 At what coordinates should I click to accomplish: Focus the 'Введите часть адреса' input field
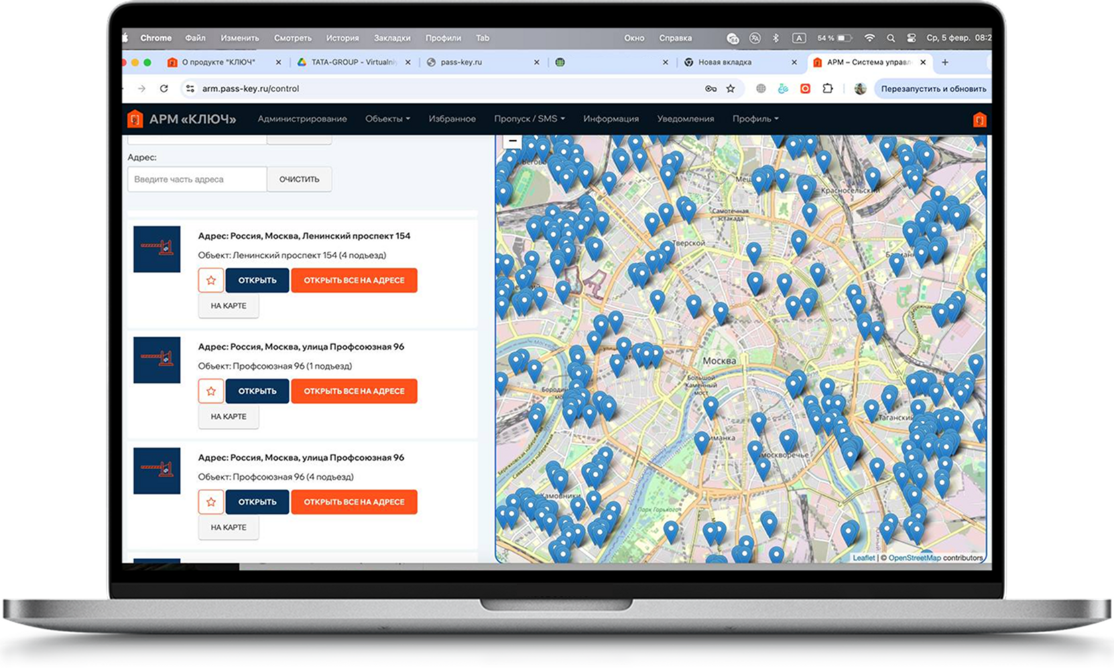pyautogui.click(x=197, y=180)
